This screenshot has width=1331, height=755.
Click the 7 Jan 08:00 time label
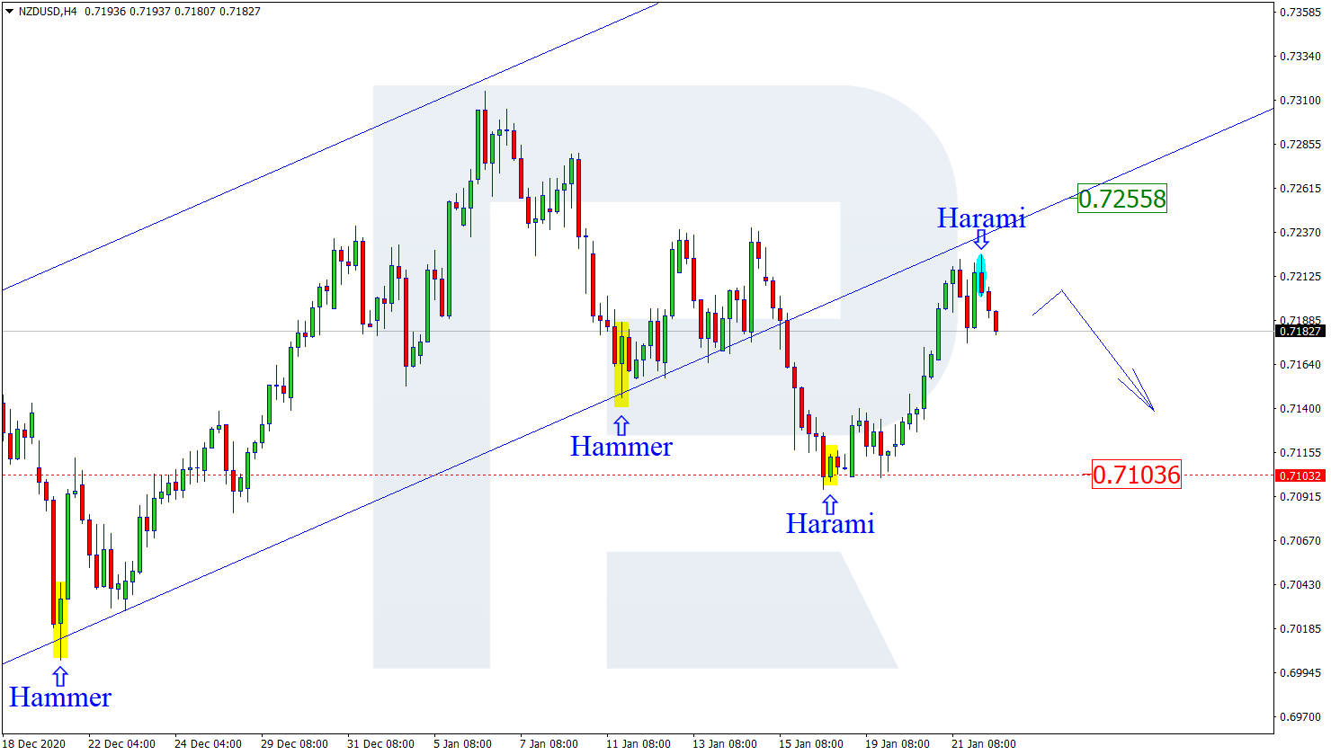click(x=549, y=744)
